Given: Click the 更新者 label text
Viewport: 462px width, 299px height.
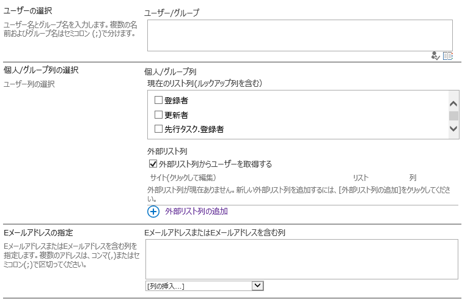Looking at the screenshot, I should click(x=176, y=115).
